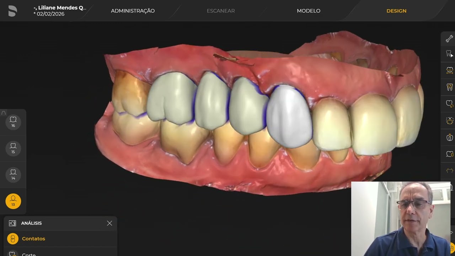The width and height of the screenshot is (455, 256).
Task: Open the Administração tab
Action: (133, 11)
